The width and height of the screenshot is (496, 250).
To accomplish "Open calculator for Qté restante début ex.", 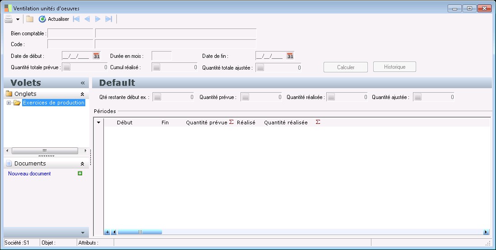I will [158, 97].
